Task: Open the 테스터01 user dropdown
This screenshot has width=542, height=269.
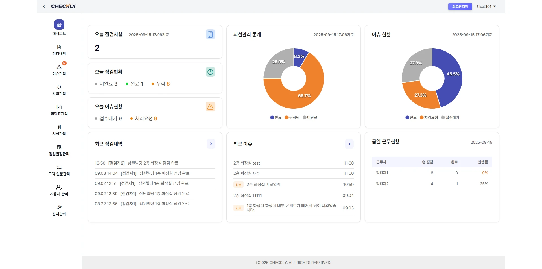Action: [486, 6]
